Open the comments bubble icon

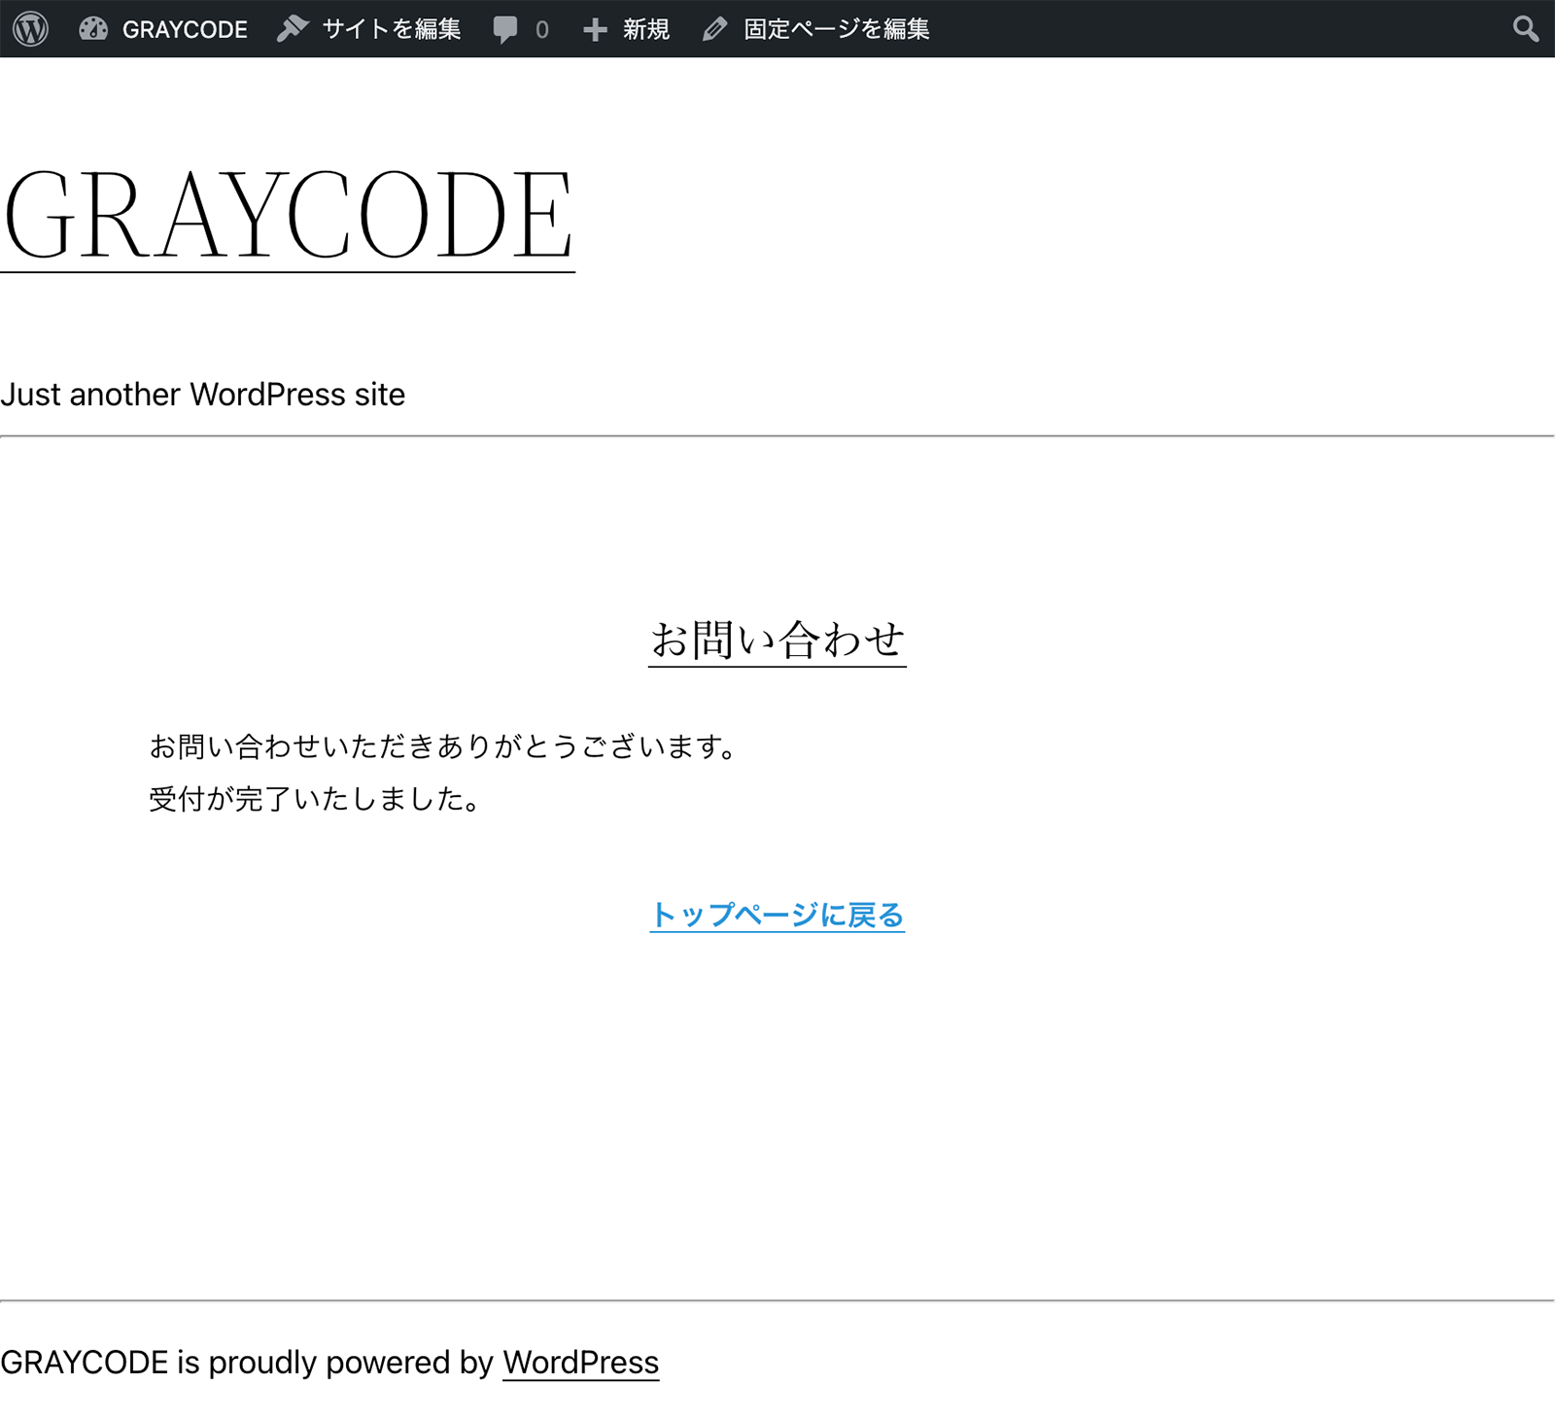[505, 30]
